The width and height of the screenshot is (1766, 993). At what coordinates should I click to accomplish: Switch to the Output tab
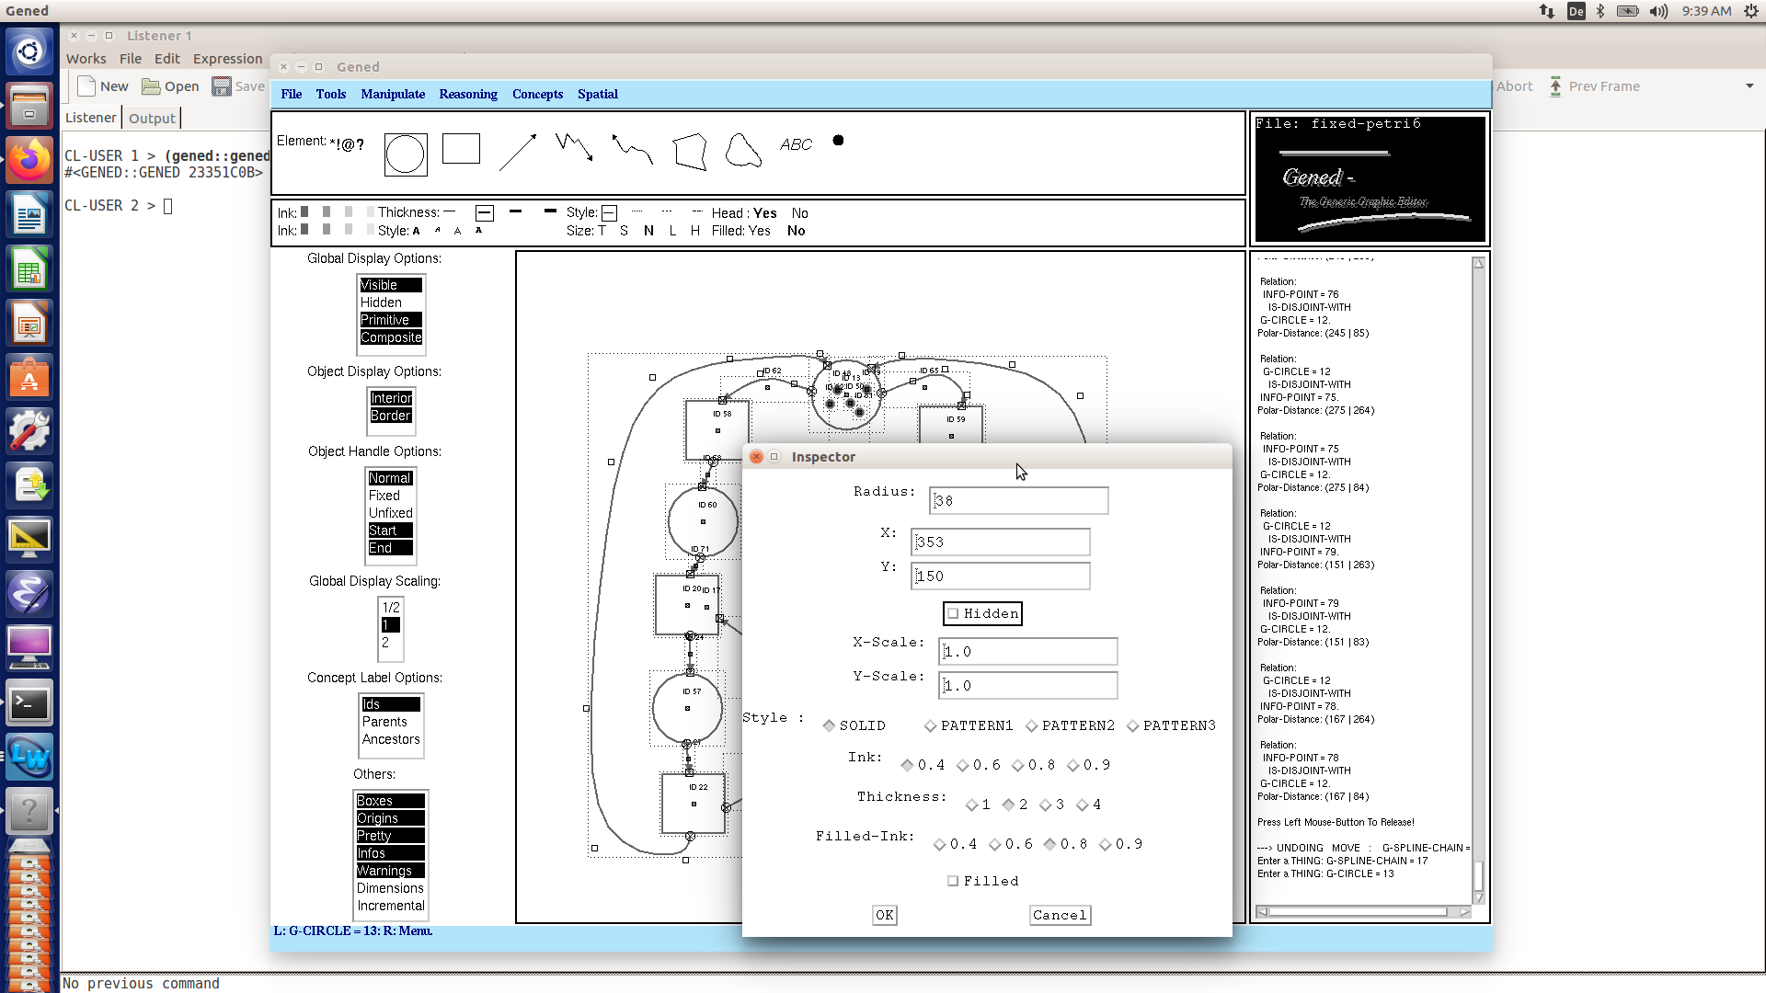[152, 118]
